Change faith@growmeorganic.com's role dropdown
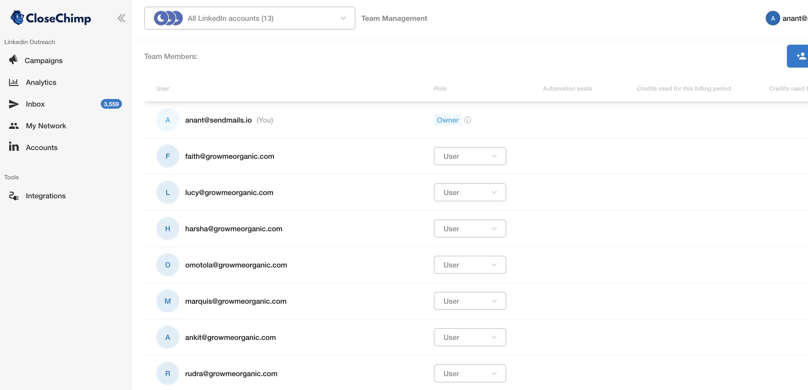808x390 pixels. pyautogui.click(x=469, y=156)
